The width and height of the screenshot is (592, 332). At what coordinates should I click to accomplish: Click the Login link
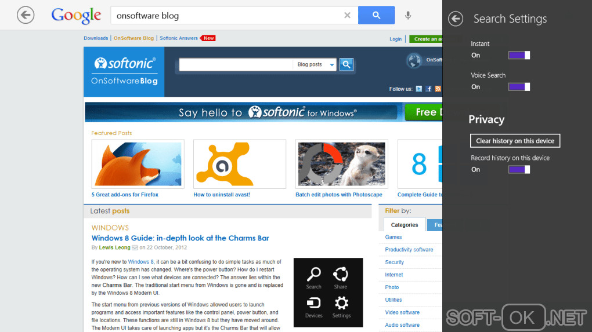point(395,39)
